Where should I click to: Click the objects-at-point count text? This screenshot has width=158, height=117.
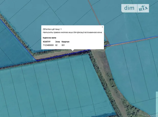coord(52,30)
